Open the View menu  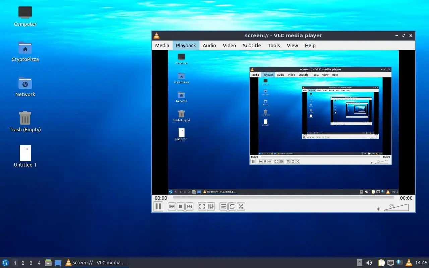[293, 46]
